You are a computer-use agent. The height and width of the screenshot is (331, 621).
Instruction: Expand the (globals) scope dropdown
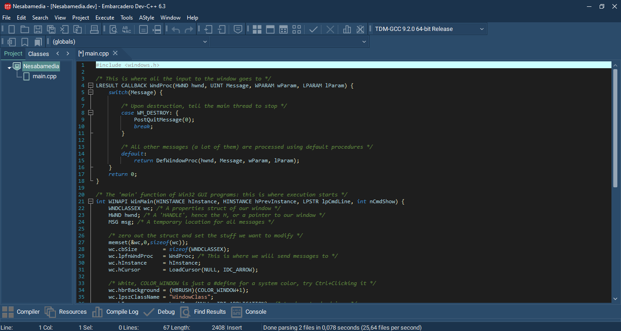click(x=205, y=42)
